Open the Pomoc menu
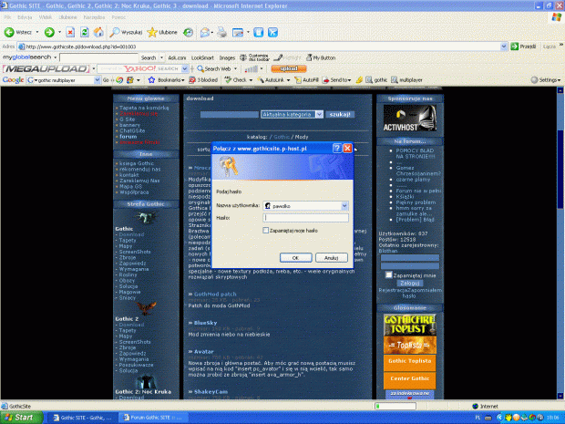Viewport: 565px width, 424px height. (118, 17)
